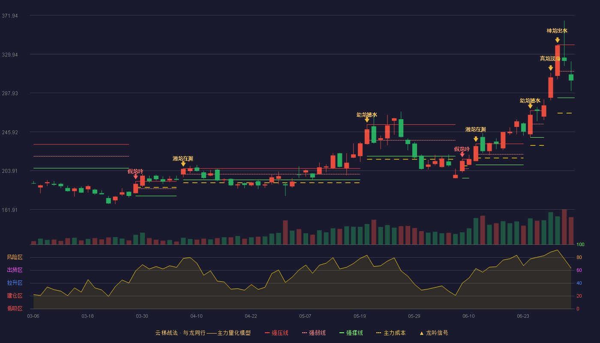The width and height of the screenshot is (600, 343).
Task: Click the 03-30 date label
Action: tap(142, 316)
